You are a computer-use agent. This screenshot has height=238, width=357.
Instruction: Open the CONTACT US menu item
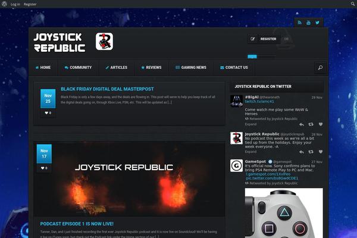[234, 68]
